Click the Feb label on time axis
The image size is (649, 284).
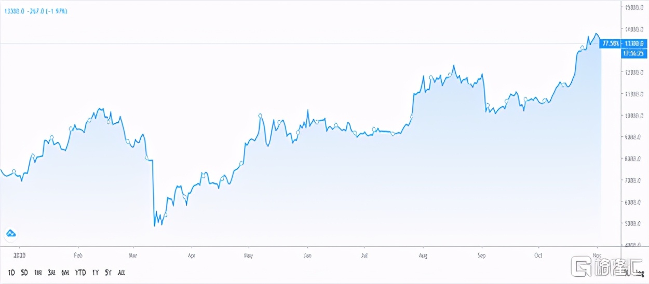click(x=78, y=255)
